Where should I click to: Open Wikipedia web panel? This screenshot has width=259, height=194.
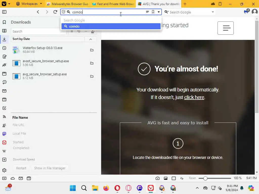click(x=4, y=151)
